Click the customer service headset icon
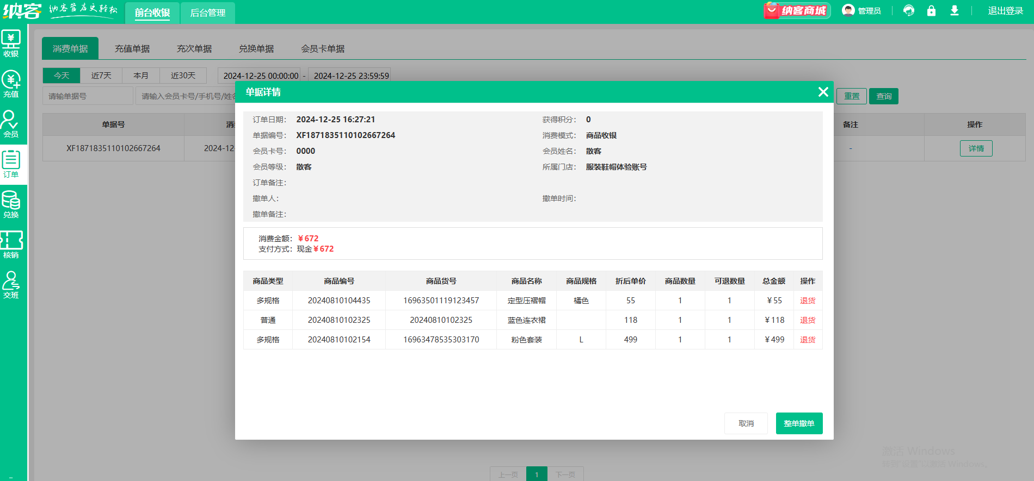Image resolution: width=1034 pixels, height=481 pixels. coord(908,11)
